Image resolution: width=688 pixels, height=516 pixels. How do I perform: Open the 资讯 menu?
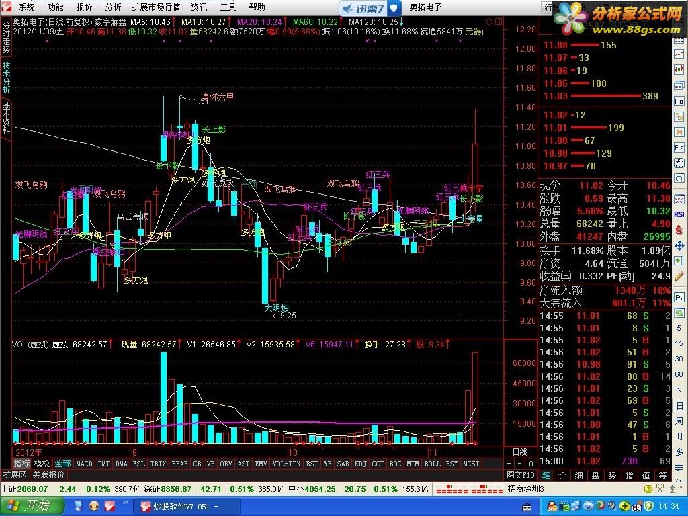pos(199,7)
